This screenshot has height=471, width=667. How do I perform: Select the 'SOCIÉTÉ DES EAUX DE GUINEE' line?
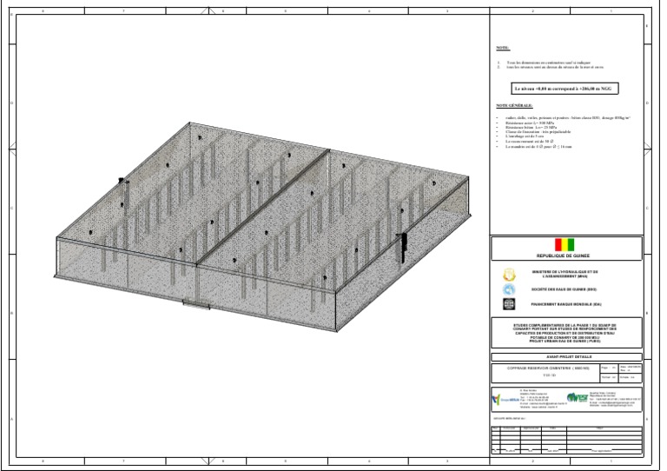click(x=564, y=289)
